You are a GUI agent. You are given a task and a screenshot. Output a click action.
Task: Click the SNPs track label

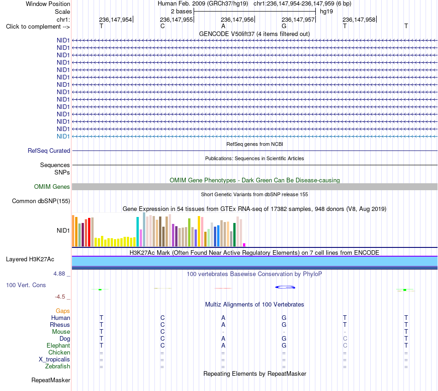[x=62, y=172]
